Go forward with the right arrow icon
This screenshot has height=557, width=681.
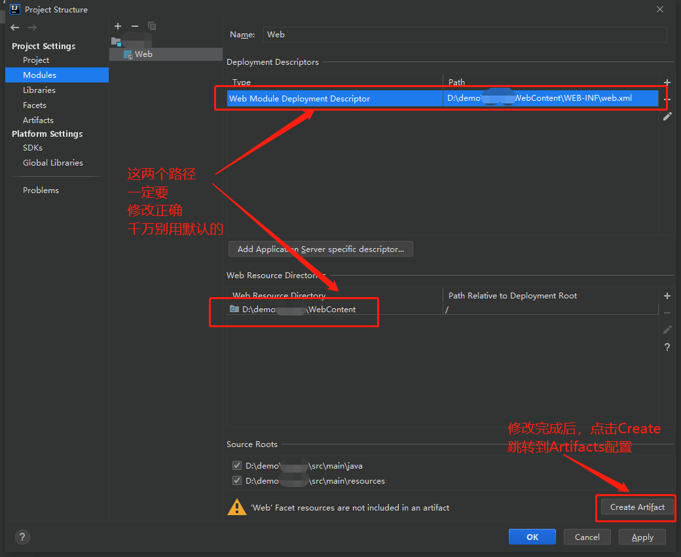coord(32,27)
